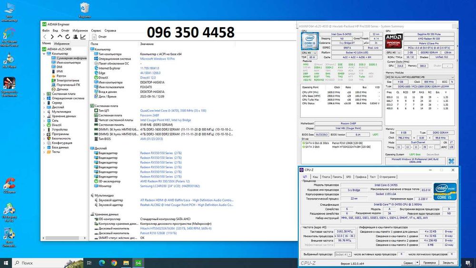
Task: Expand the Операционная система tree node
Action: 44,99
